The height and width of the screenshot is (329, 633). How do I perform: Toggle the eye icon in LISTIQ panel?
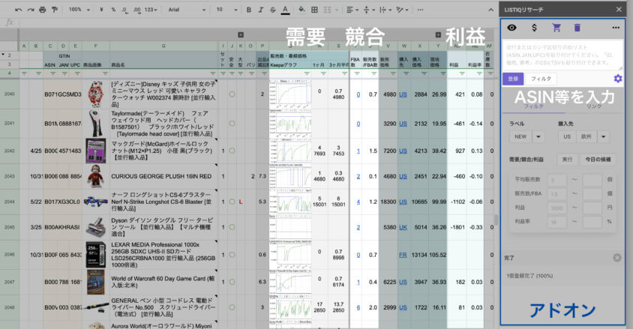pos(512,28)
